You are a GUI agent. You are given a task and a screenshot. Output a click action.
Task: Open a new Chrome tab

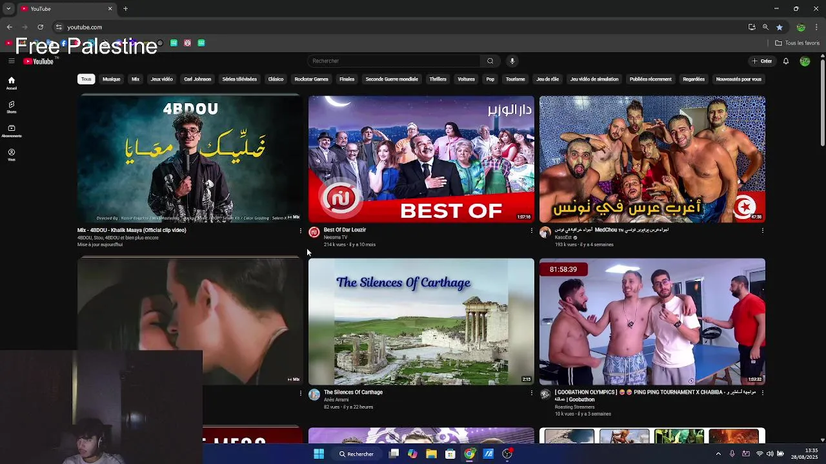click(x=125, y=9)
